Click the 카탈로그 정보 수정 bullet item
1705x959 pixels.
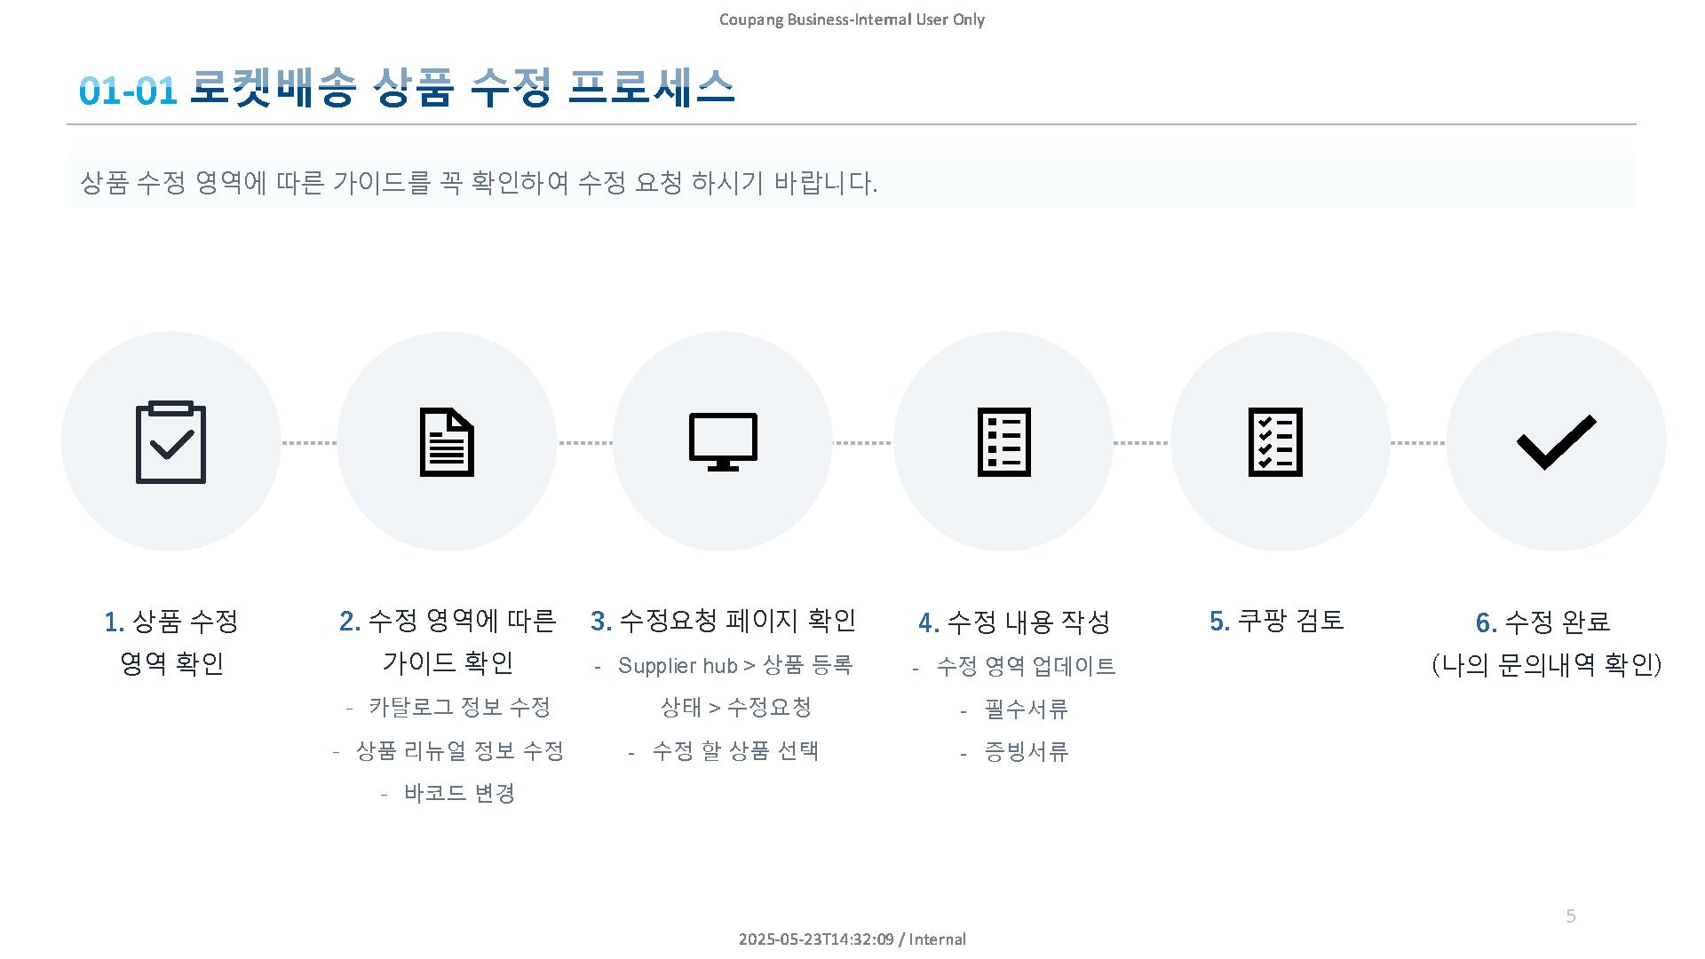459,708
